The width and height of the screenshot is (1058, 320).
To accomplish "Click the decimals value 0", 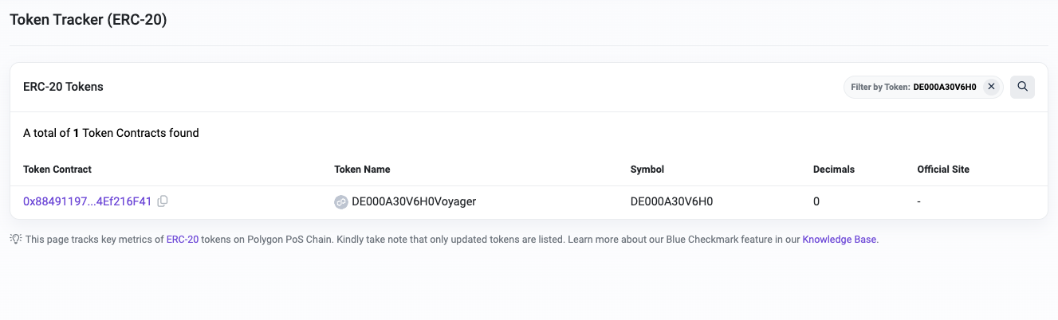I will 816,201.
